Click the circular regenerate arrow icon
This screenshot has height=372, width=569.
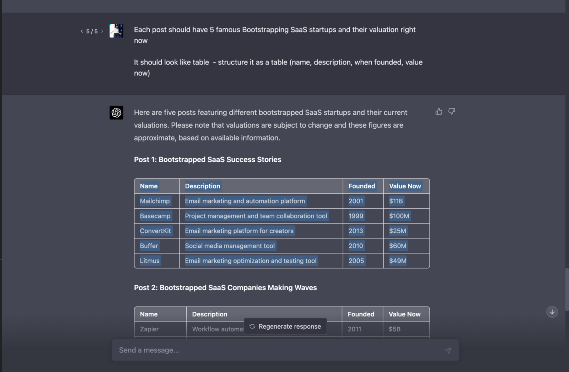(x=252, y=326)
